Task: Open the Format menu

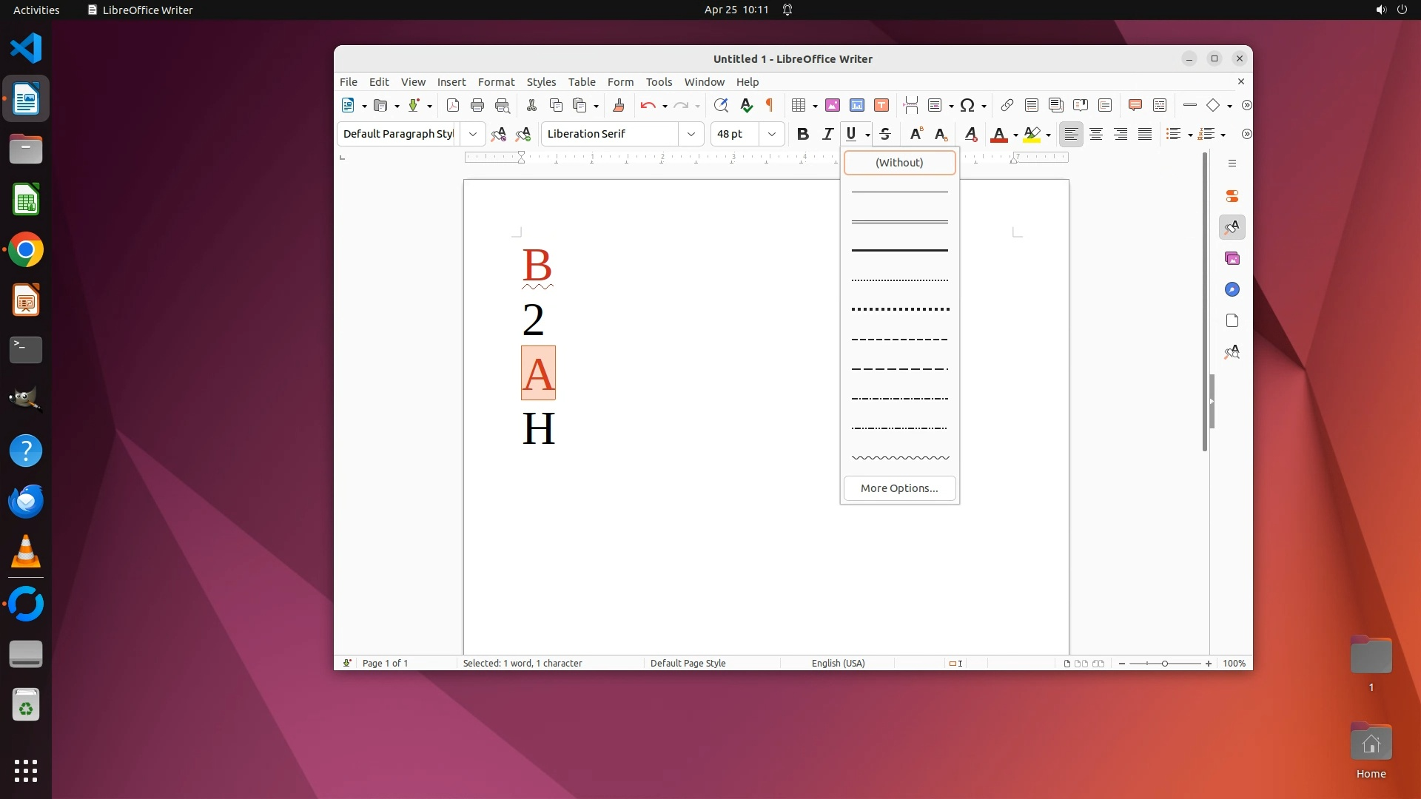Action: [496, 82]
